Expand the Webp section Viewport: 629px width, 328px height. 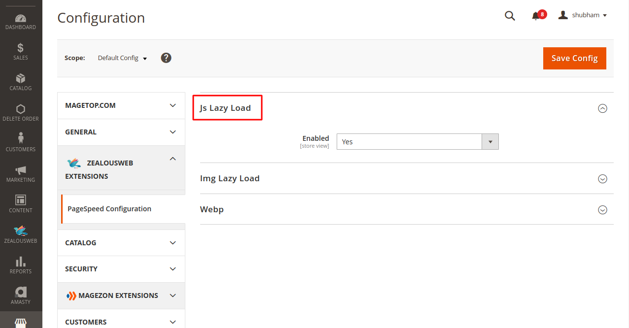point(602,210)
